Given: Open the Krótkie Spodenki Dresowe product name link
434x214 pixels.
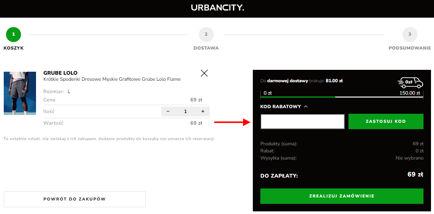Looking at the screenshot, I should pyautogui.click(x=112, y=79).
